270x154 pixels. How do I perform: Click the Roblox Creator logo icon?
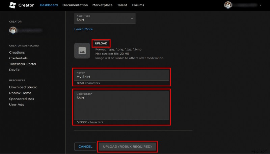point(12,5)
